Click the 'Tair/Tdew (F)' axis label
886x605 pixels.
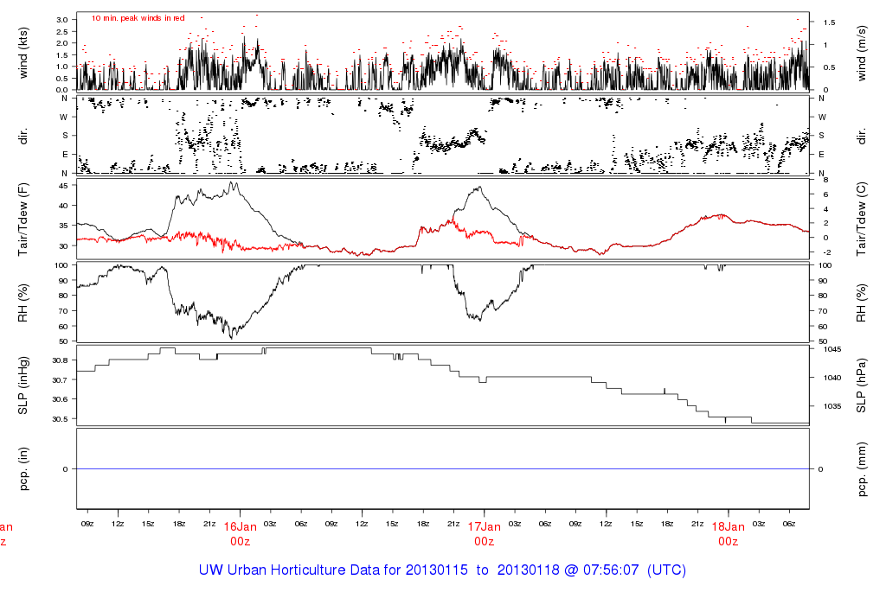tap(23, 220)
